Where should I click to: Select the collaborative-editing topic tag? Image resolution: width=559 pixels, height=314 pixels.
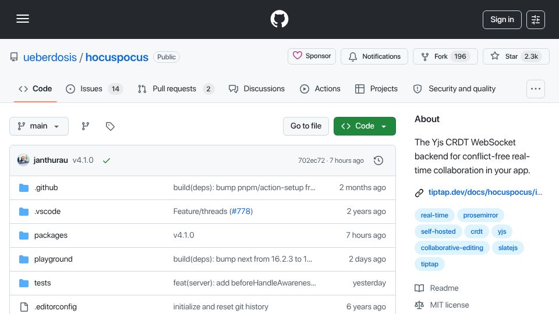452,248
